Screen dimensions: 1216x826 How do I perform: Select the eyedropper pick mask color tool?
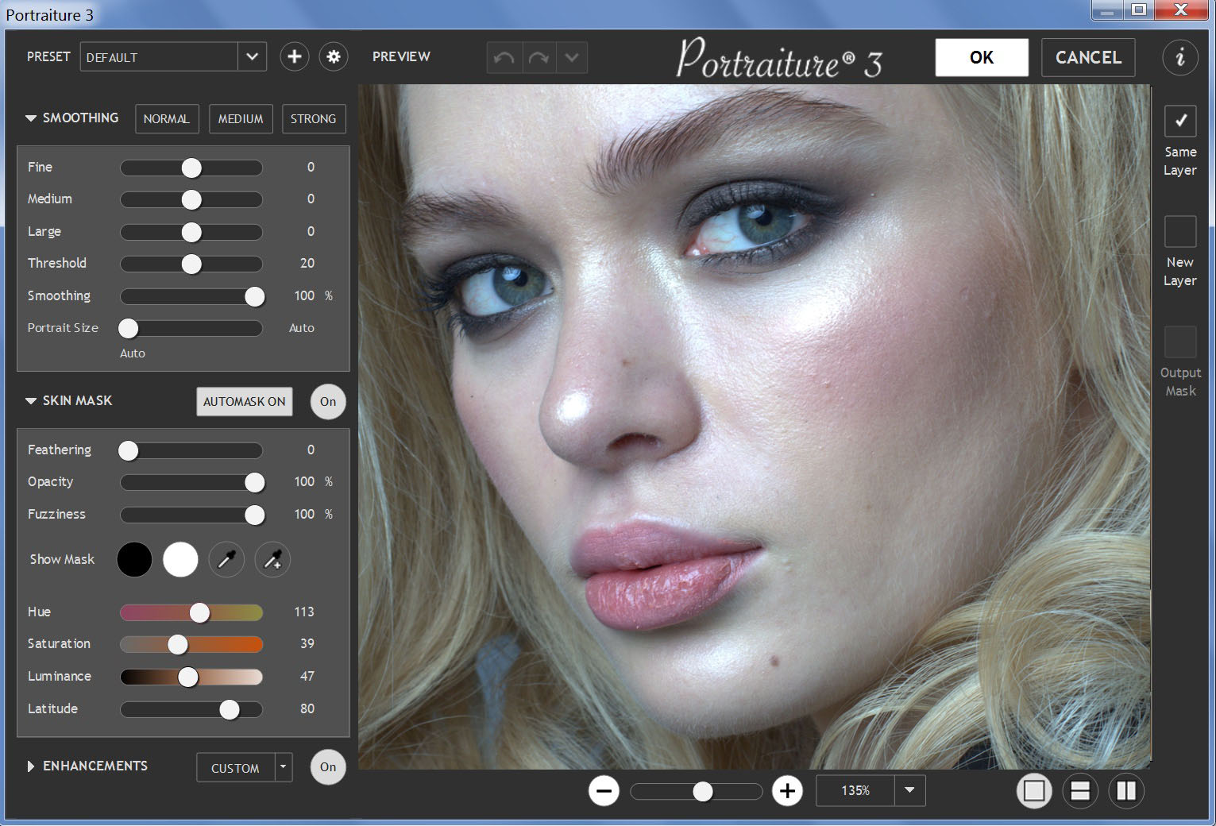226,560
